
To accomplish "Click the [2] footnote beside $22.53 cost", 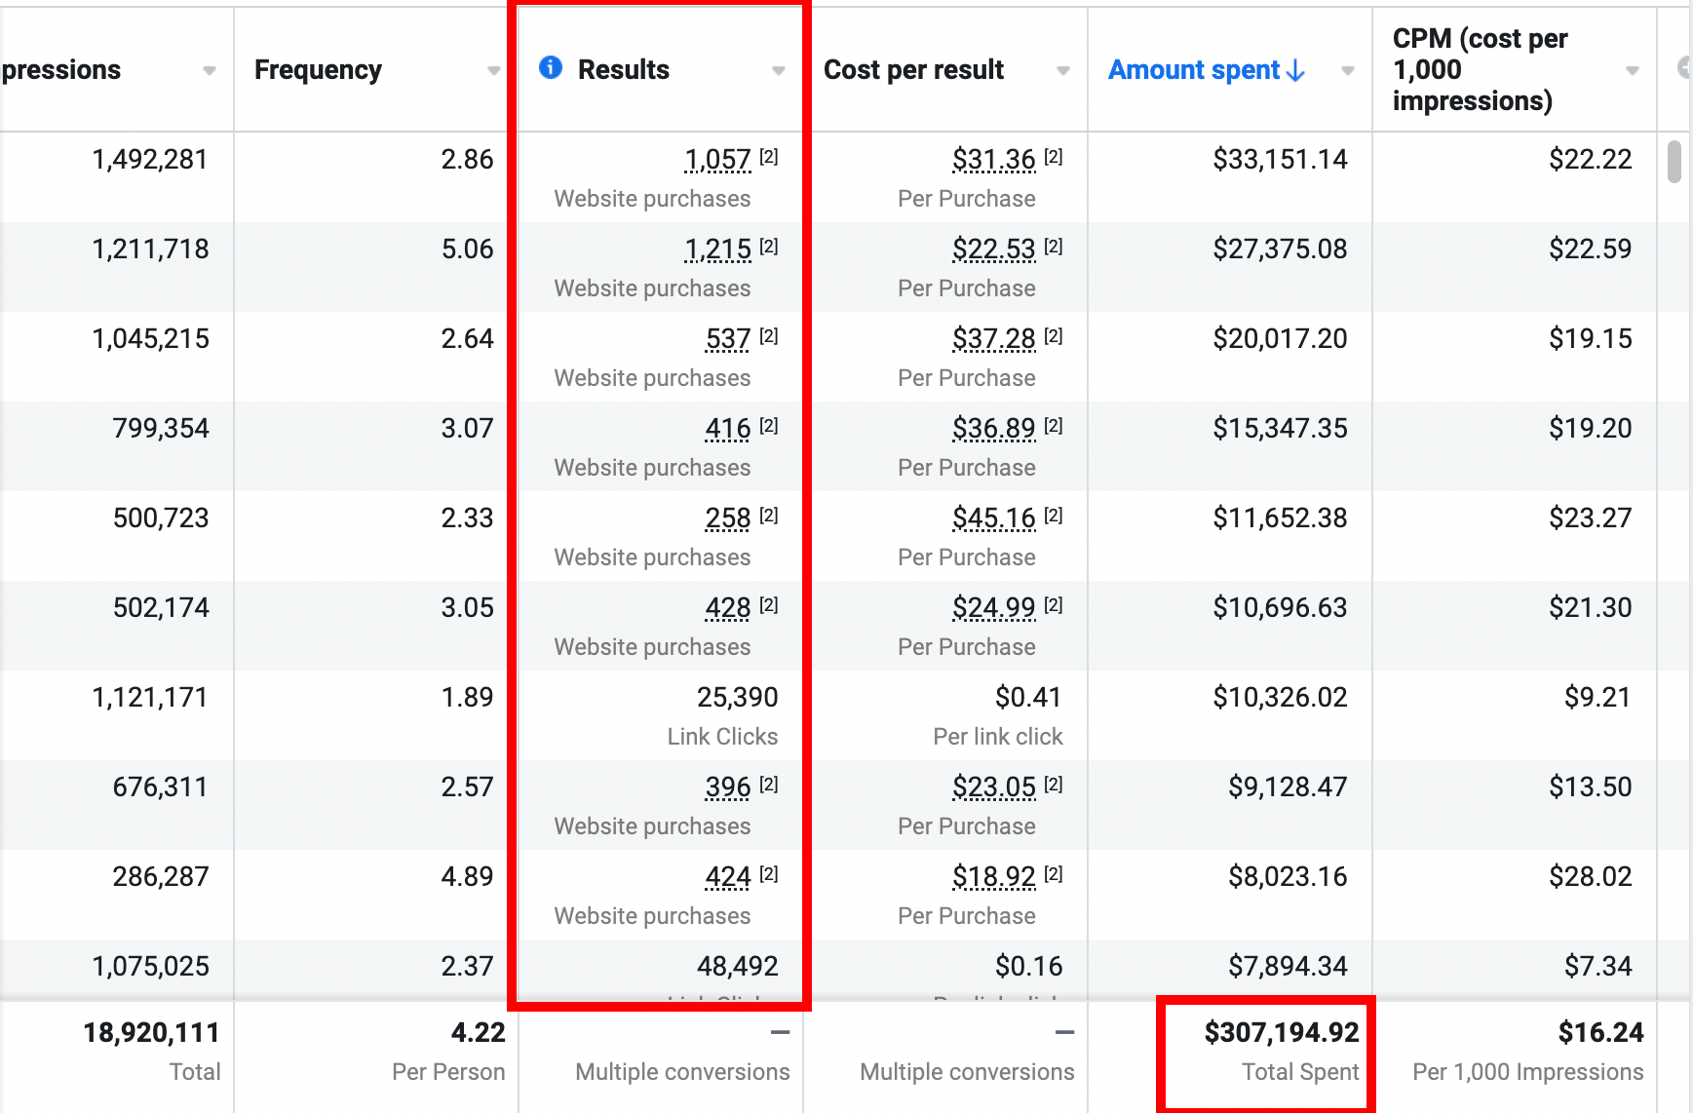I will click(x=1054, y=247).
